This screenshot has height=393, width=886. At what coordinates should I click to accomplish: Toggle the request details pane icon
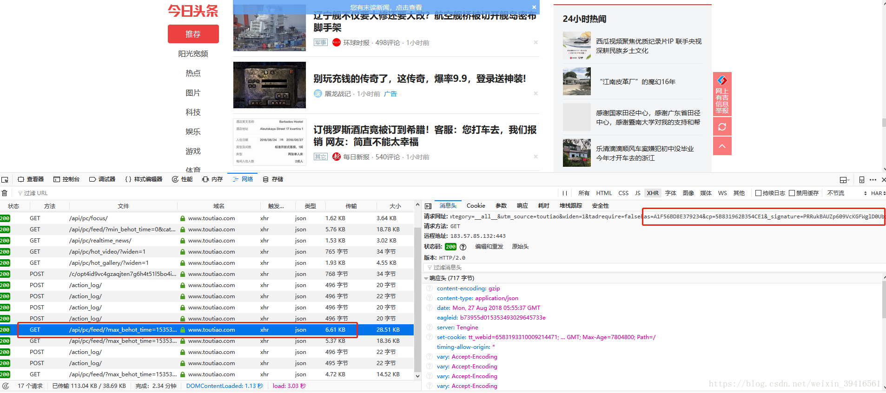click(x=428, y=206)
